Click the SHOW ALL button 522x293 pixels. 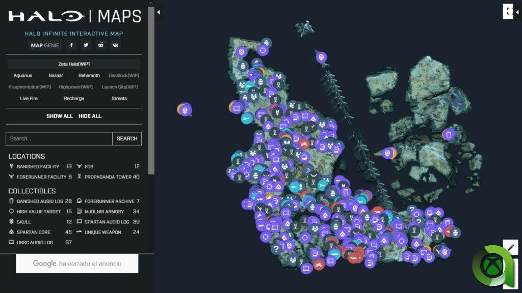(59, 116)
